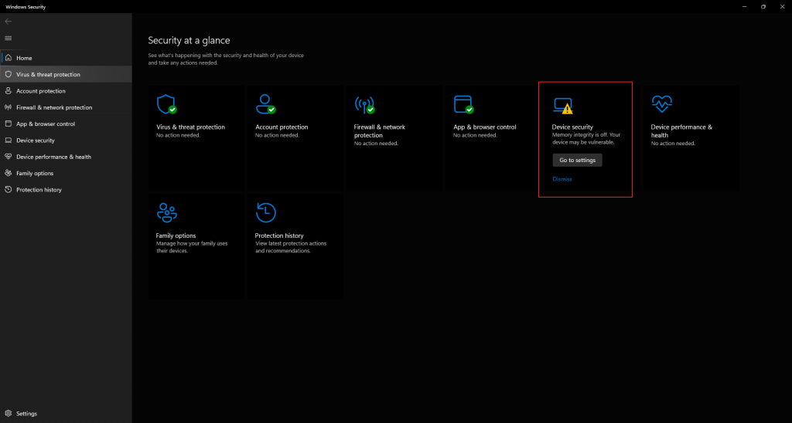Click the window icon on the App & browser control card
This screenshot has width=792, height=423.
coord(463,104)
